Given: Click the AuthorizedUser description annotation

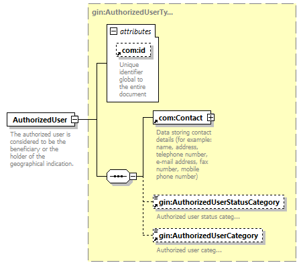Looking at the screenshot, I should pos(42,149).
